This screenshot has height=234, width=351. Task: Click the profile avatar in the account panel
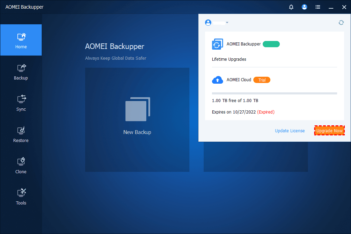click(x=208, y=23)
